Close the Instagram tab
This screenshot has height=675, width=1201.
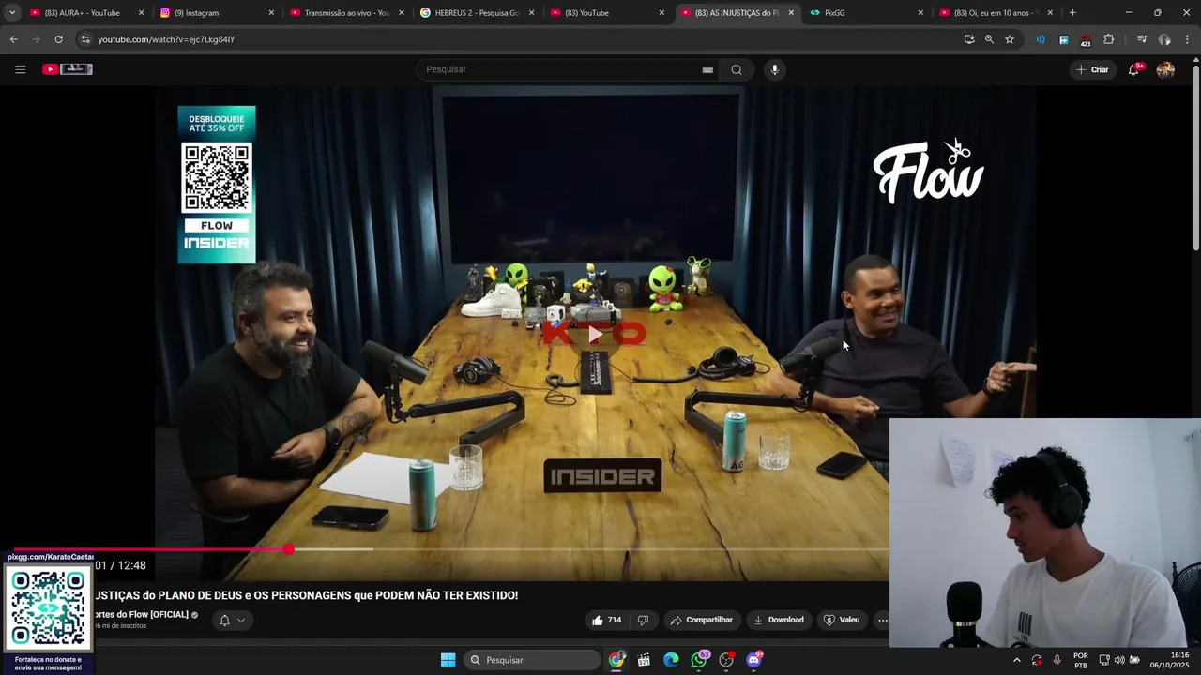click(x=271, y=13)
